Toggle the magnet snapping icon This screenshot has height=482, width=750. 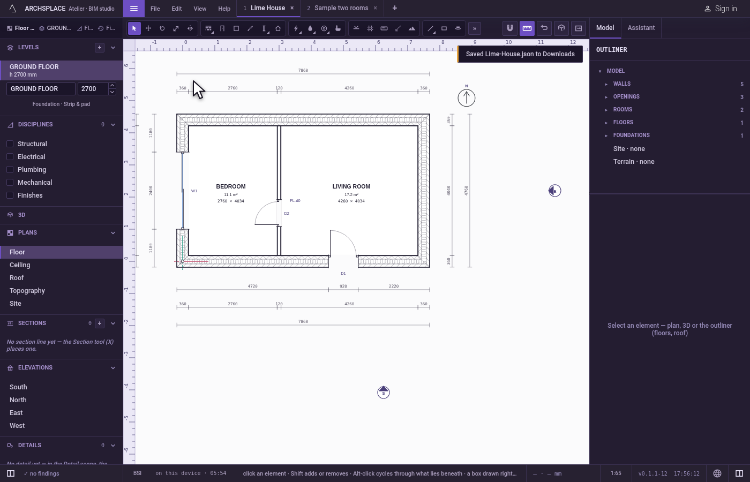point(510,28)
